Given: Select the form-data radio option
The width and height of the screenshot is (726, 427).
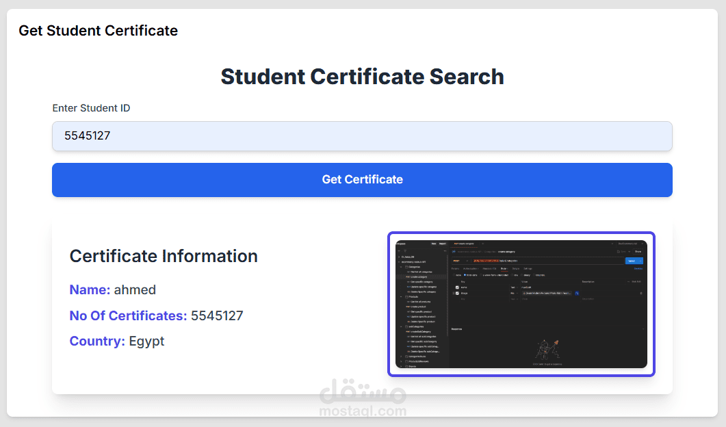Looking at the screenshot, I should 465,275.
